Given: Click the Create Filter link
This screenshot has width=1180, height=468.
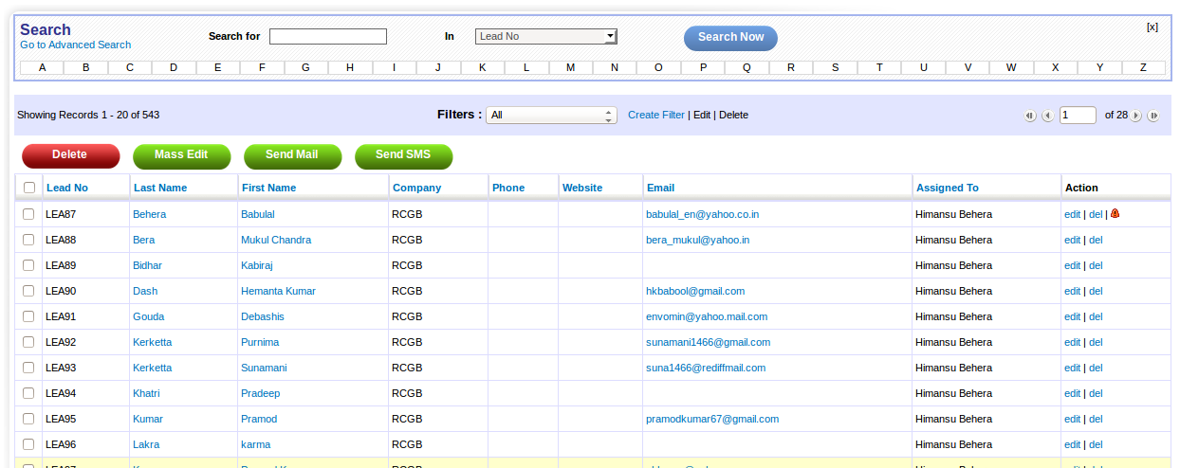Looking at the screenshot, I should 655,115.
